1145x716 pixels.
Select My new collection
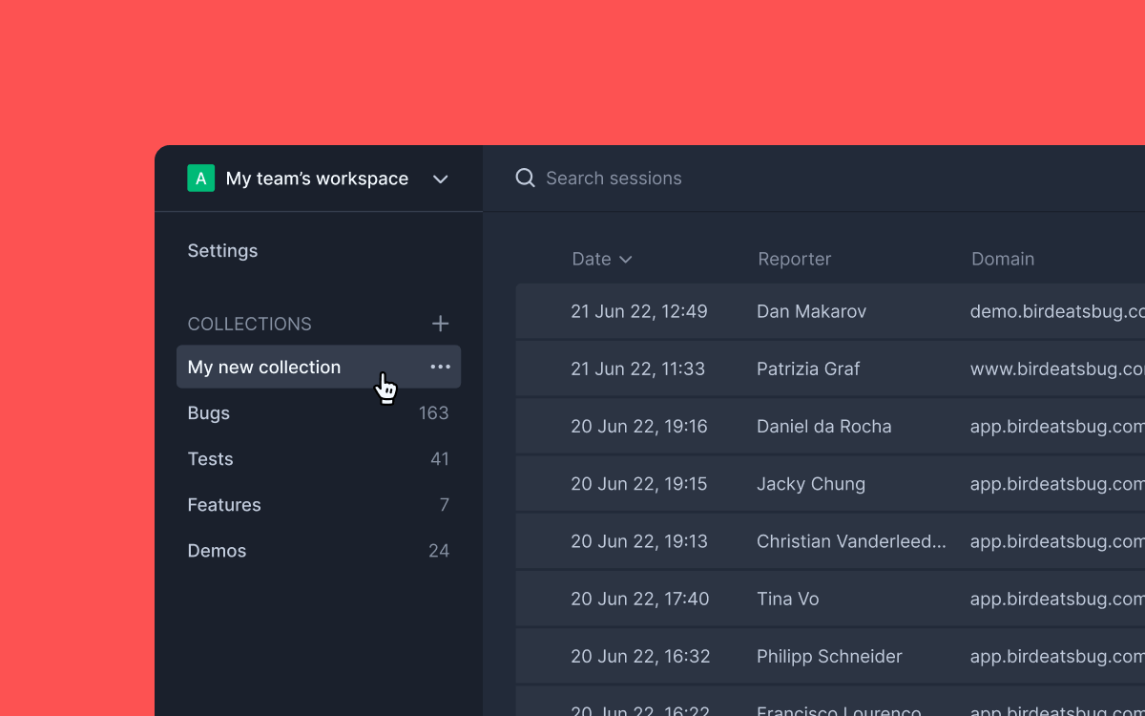tap(319, 367)
